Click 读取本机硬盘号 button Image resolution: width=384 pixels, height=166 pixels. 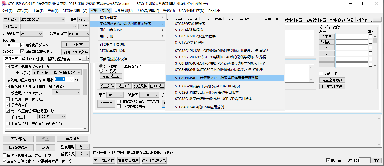pyautogui.click(x=154, y=161)
